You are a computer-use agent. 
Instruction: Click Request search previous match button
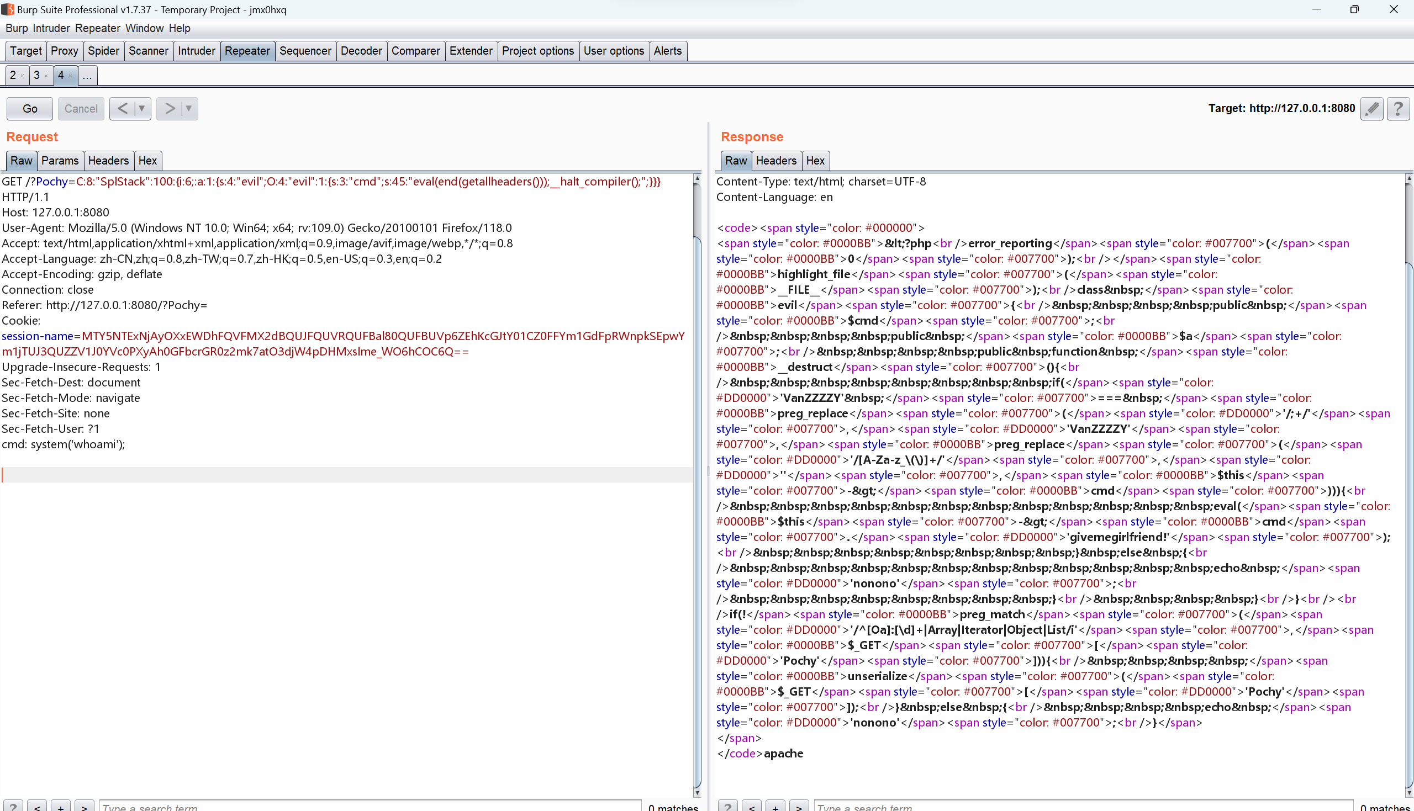point(37,807)
